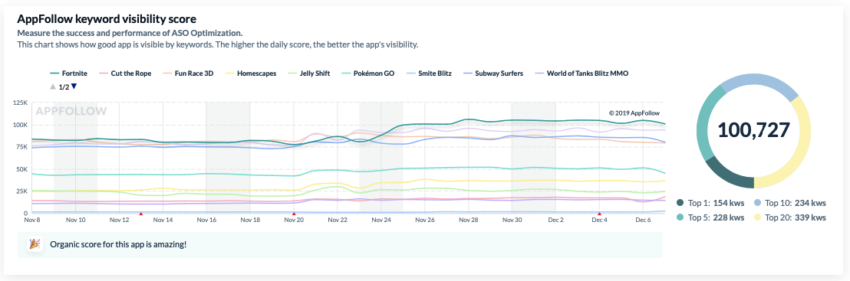This screenshot has width=850, height=281.
Task: Click the red marker at Nov 13
Action: point(141,214)
